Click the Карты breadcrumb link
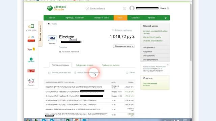 [55, 24]
